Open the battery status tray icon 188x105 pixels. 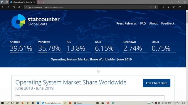click(x=159, y=103)
